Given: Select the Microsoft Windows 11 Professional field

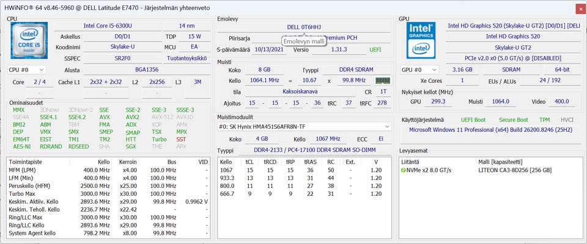Looking at the screenshot, I should 491,130.
